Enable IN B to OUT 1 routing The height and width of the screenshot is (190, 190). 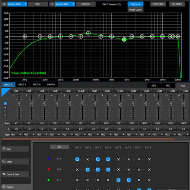(77, 170)
